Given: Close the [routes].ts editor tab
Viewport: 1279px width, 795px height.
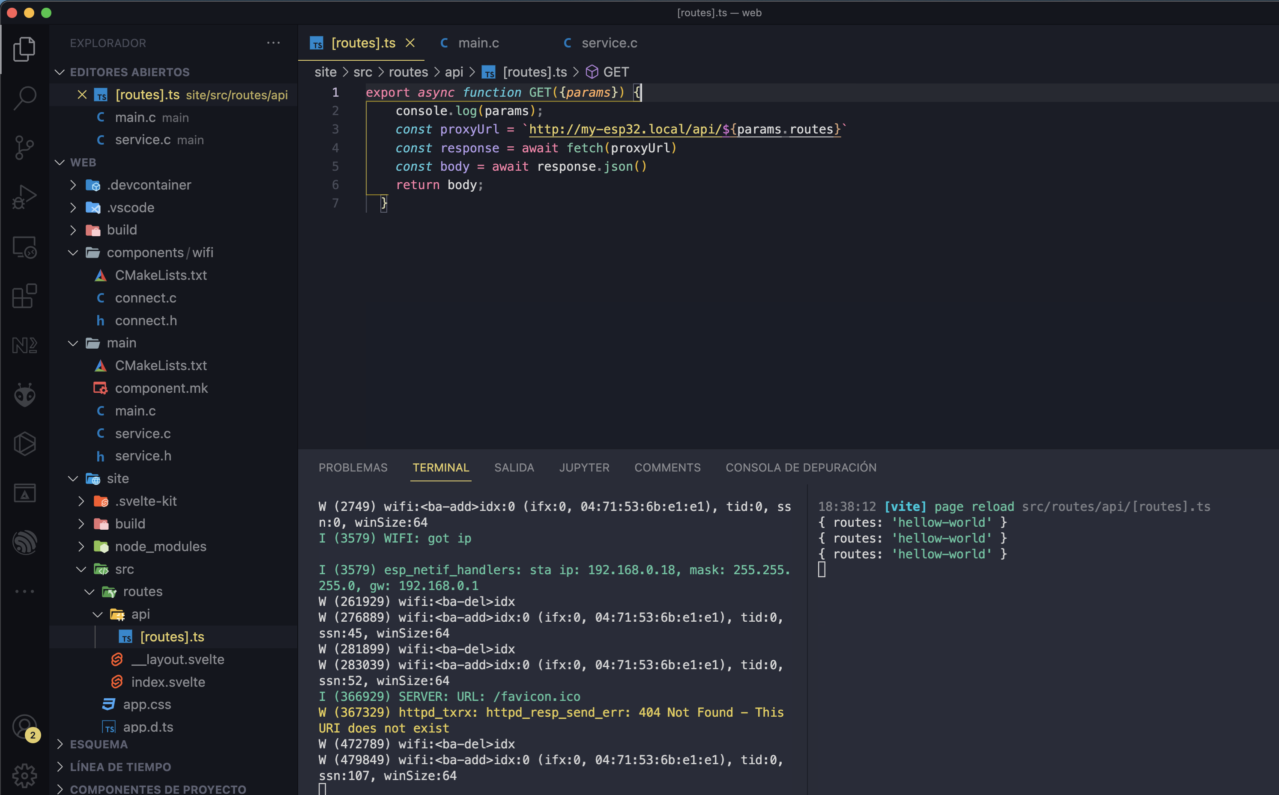Looking at the screenshot, I should click(x=410, y=43).
